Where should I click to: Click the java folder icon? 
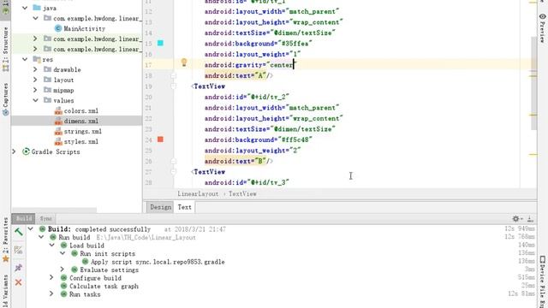[x=37, y=8]
